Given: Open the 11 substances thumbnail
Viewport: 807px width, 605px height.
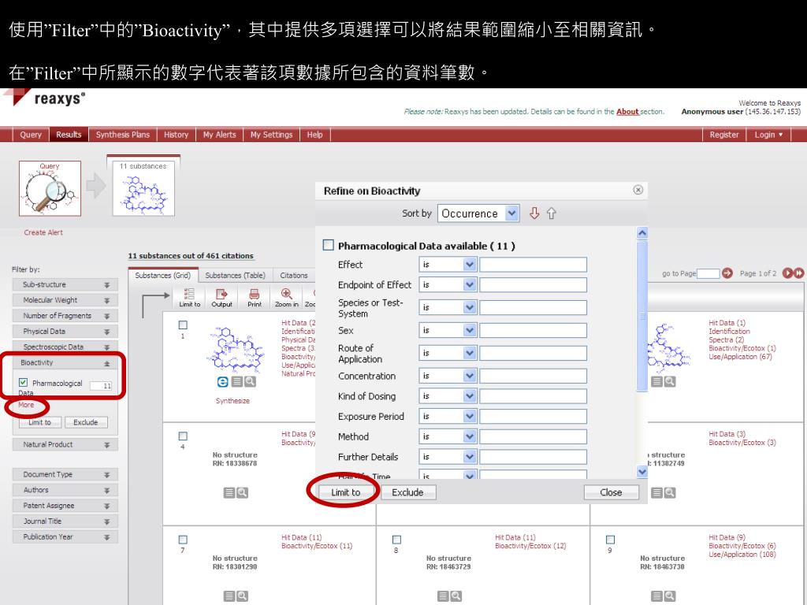Looking at the screenshot, I should pyautogui.click(x=143, y=188).
